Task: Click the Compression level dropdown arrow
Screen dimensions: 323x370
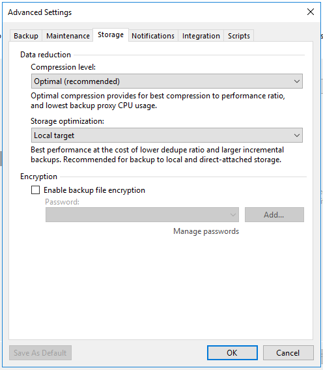Action: coord(297,81)
